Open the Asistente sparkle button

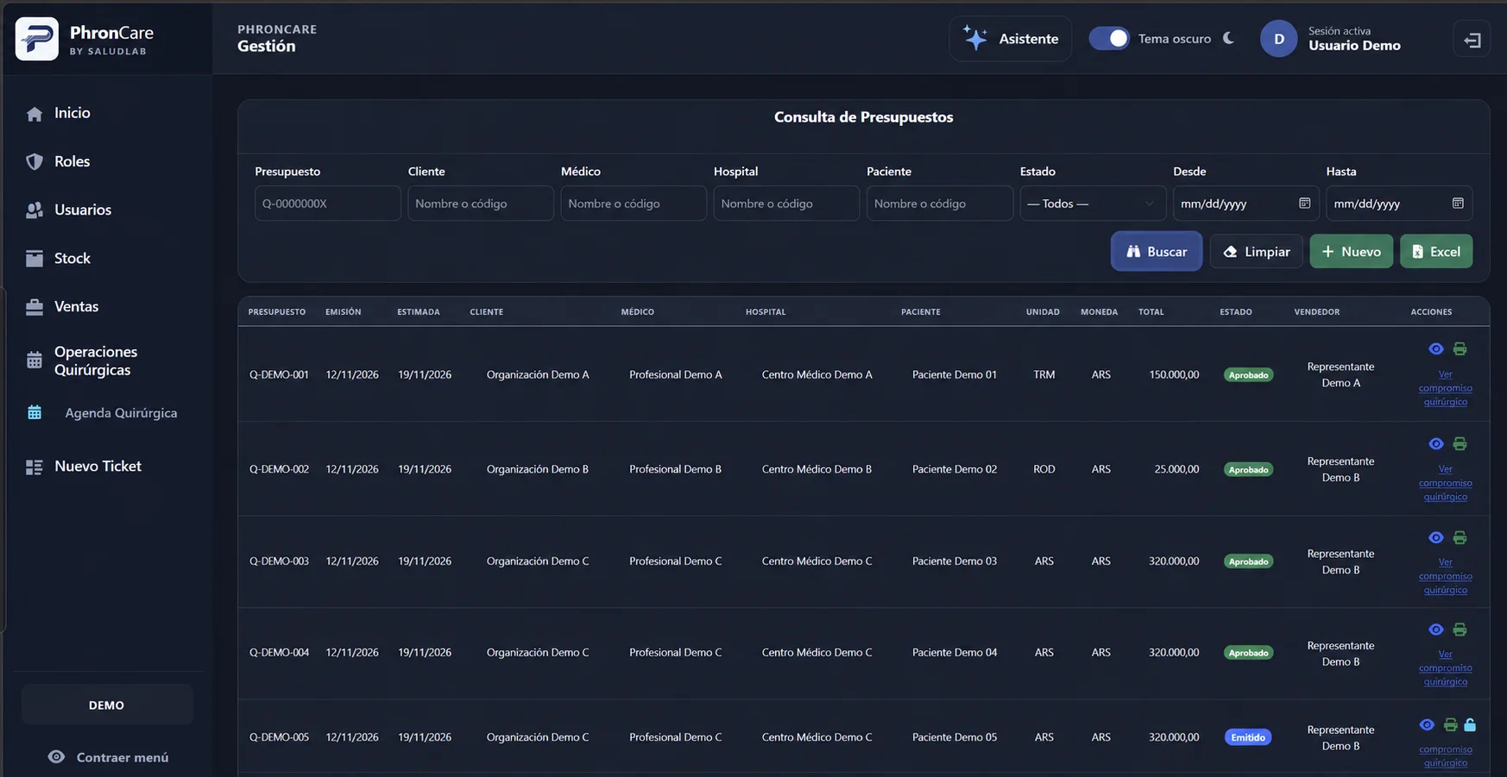coord(1010,39)
